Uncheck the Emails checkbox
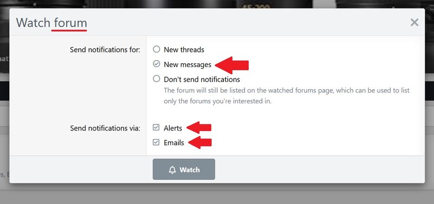 (x=156, y=142)
